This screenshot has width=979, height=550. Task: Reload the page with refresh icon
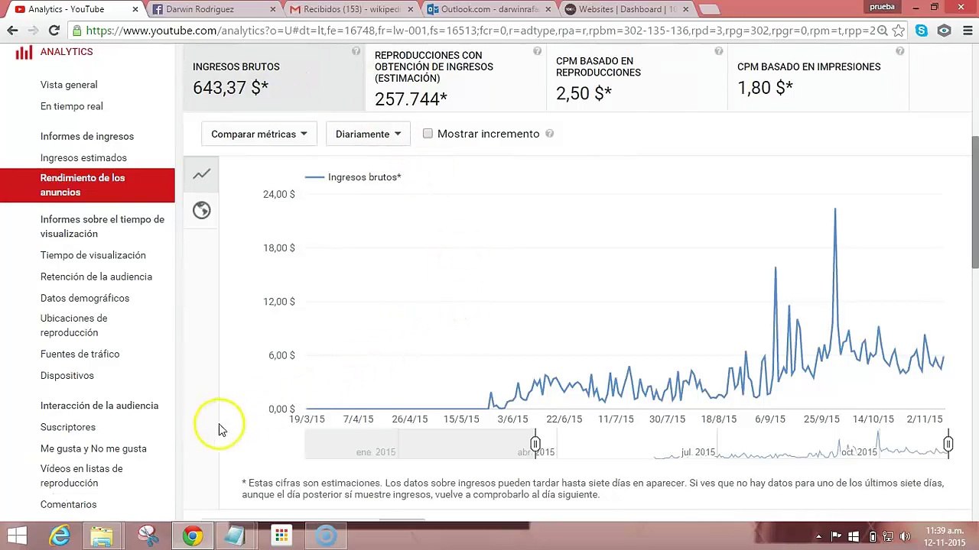[x=54, y=31]
